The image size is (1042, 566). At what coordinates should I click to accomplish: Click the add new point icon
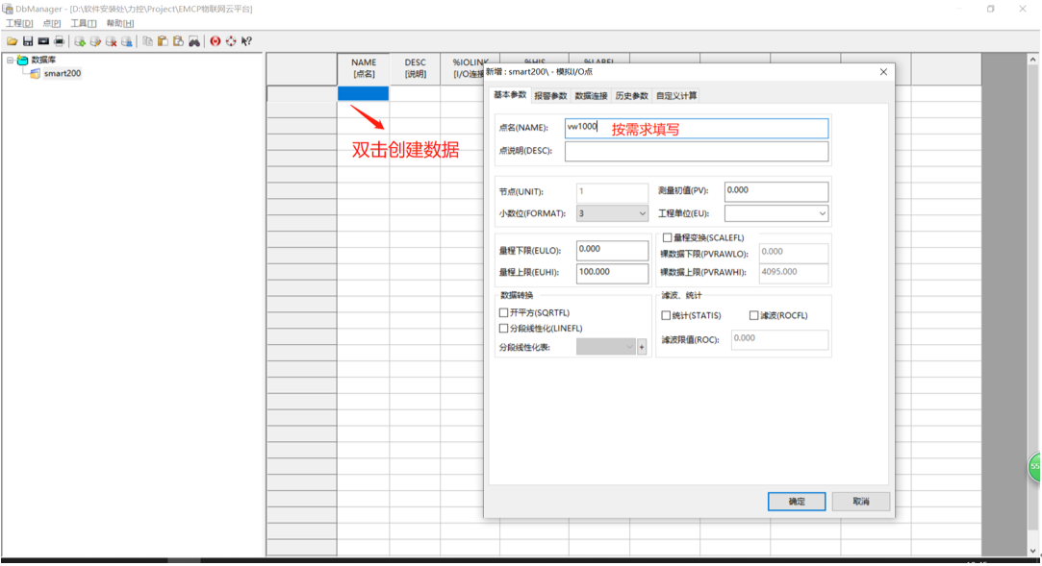[x=82, y=41]
